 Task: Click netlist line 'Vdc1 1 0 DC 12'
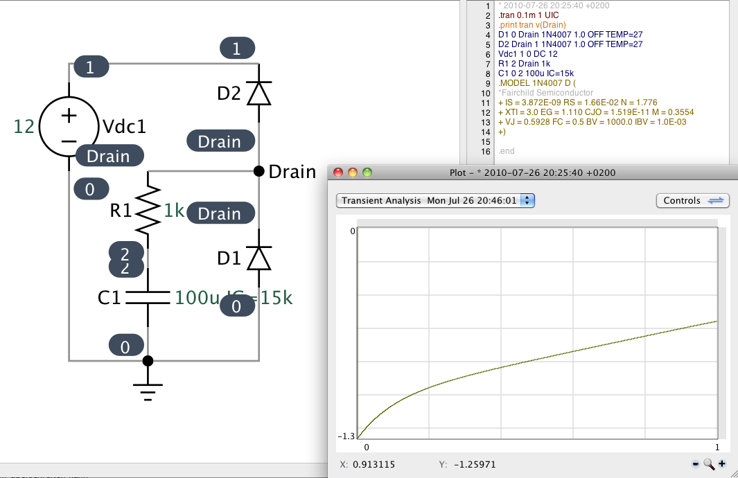tap(527, 54)
